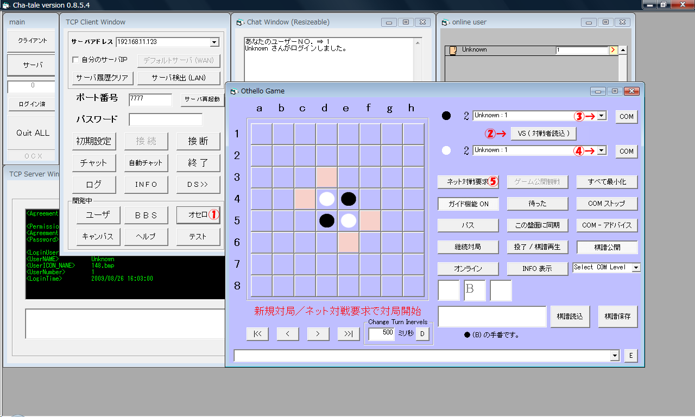Place a piece on highlighted square d3
The height and width of the screenshot is (417, 695).
[x=326, y=177]
